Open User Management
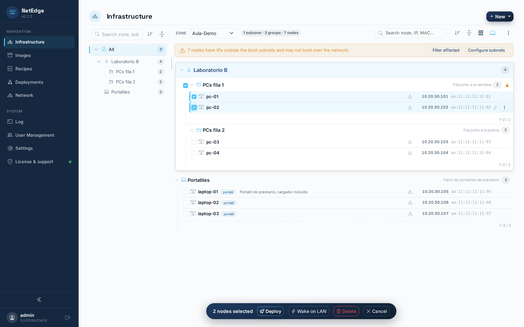This screenshot has width=524, height=327. coord(39,135)
